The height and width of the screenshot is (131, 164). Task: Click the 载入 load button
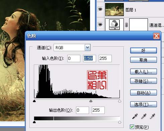(144, 72)
